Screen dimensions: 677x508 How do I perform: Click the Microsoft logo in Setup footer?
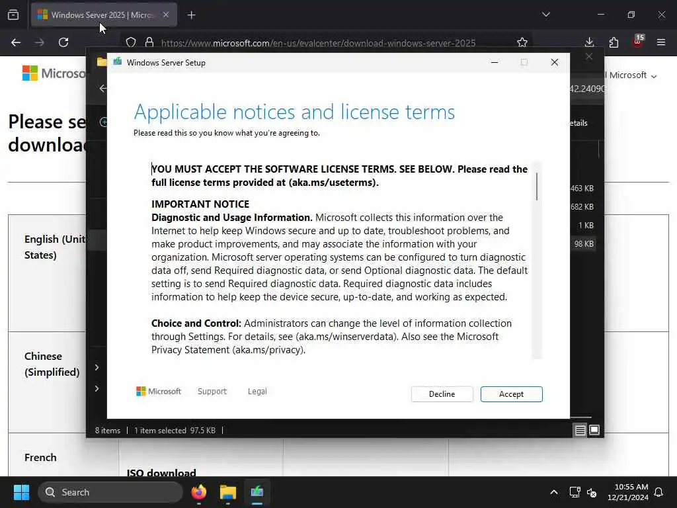(x=159, y=392)
